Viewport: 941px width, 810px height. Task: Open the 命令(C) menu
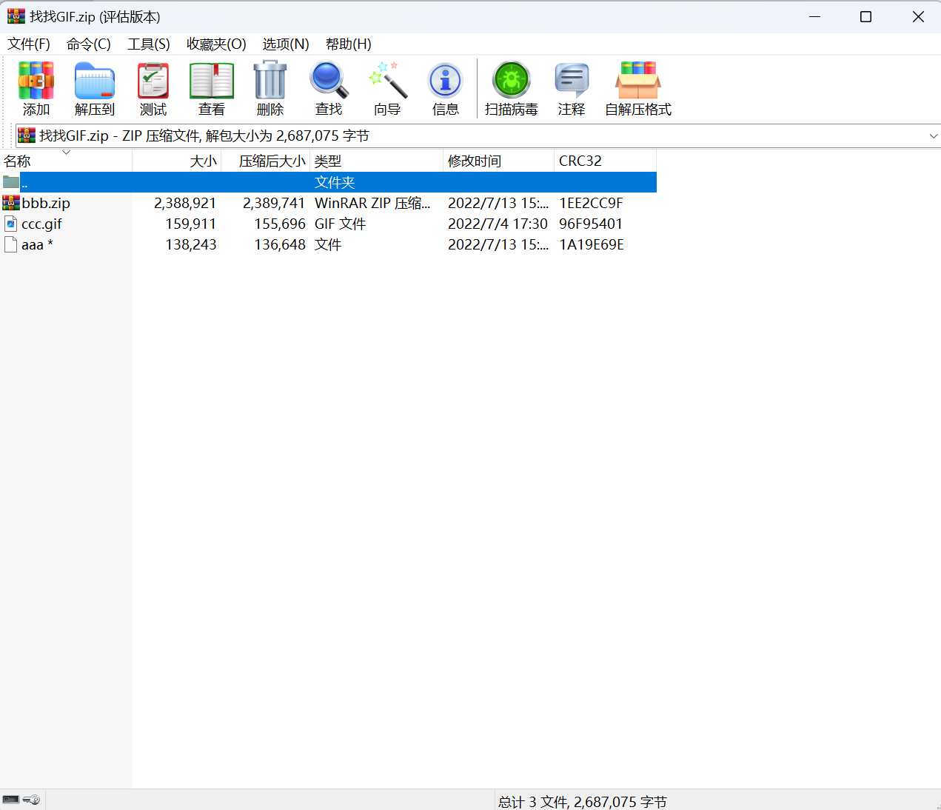[89, 44]
